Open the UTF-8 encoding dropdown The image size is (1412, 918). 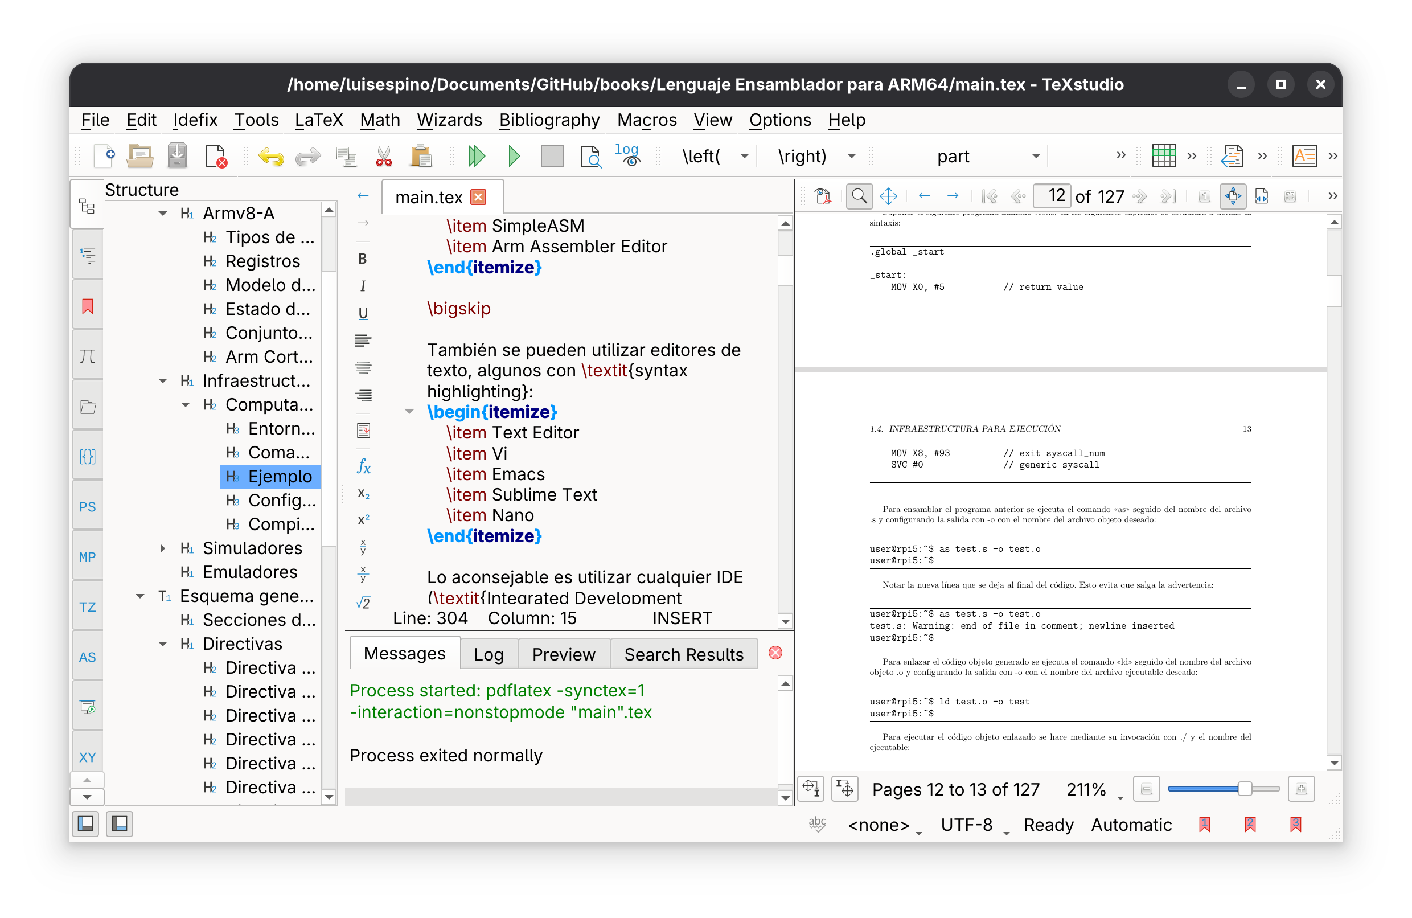pyautogui.click(x=975, y=825)
